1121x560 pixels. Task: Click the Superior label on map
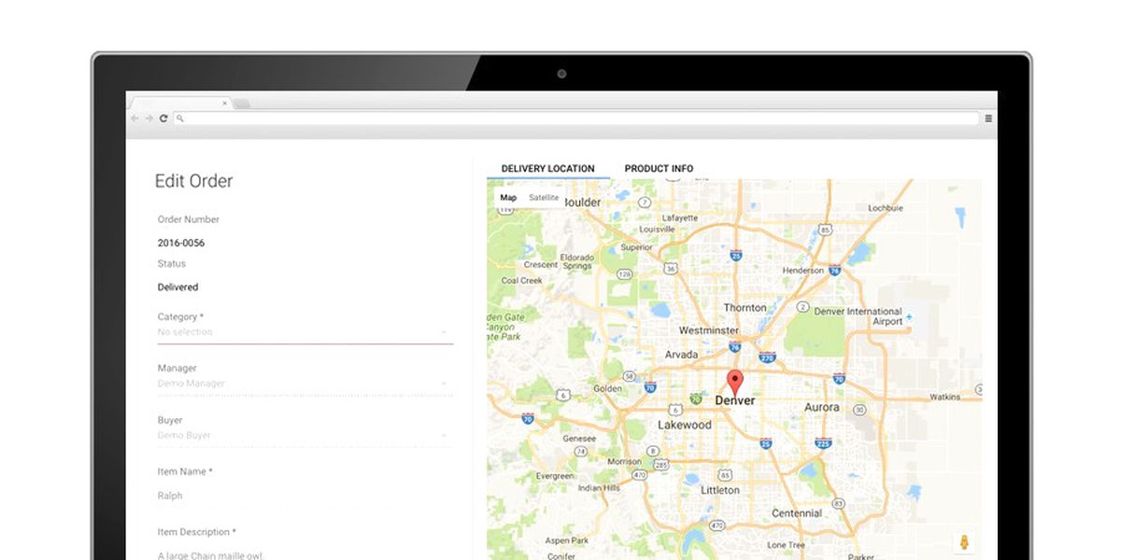click(637, 247)
